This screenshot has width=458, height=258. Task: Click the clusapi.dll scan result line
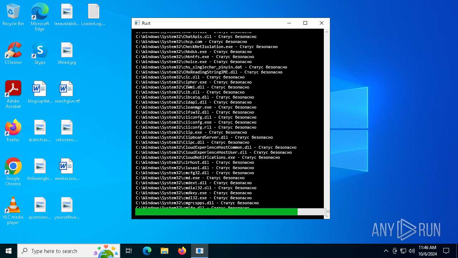click(195, 168)
